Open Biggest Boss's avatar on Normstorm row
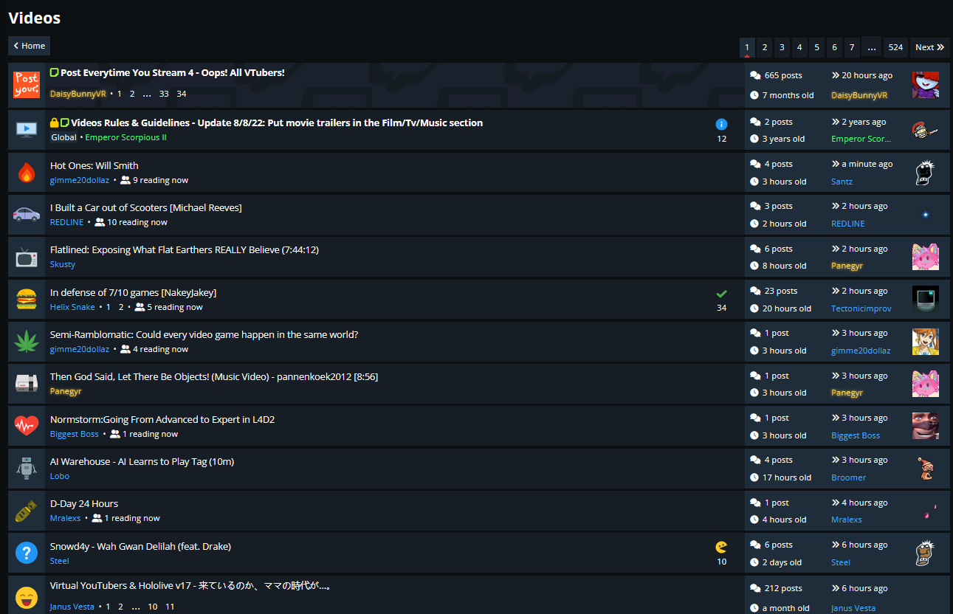 (926, 427)
